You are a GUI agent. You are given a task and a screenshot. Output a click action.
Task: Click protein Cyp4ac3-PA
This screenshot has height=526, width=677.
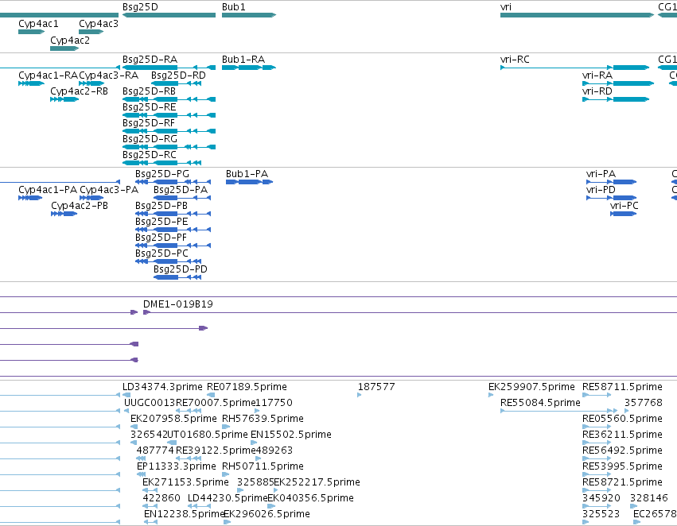(91, 198)
